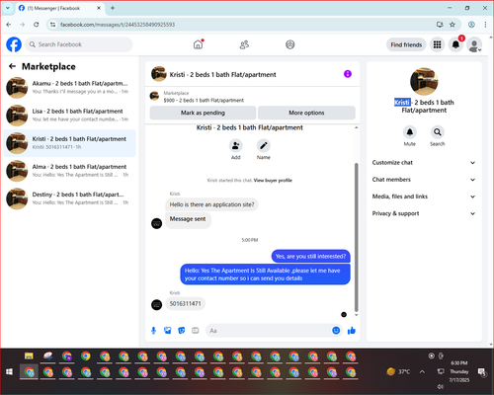The height and width of the screenshot is (395, 494).
Task: Open Chrome's three-dot menu
Action: (x=485, y=25)
